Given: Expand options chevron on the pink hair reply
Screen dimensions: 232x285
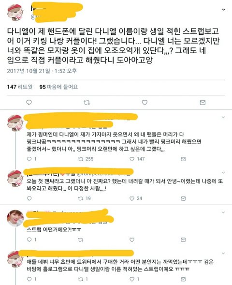Looking at the screenshot, I should [223, 118].
